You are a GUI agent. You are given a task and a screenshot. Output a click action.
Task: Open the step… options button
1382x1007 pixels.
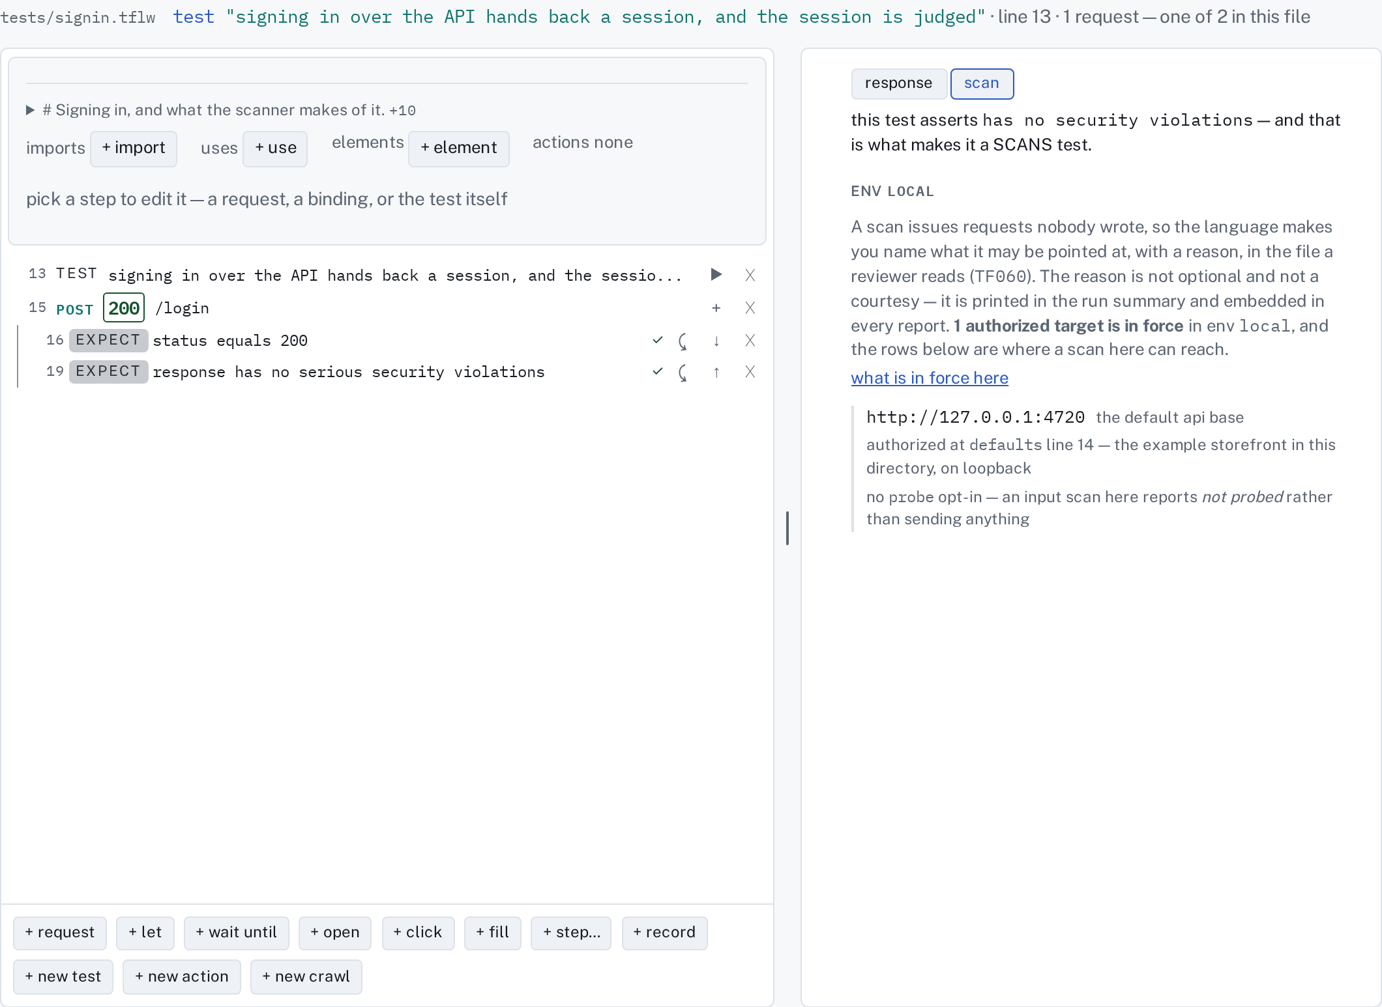(571, 933)
